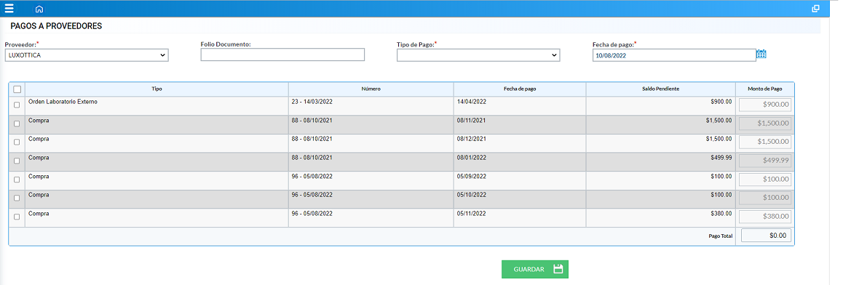Check the Compra row due 08/01/2022

click(17, 161)
